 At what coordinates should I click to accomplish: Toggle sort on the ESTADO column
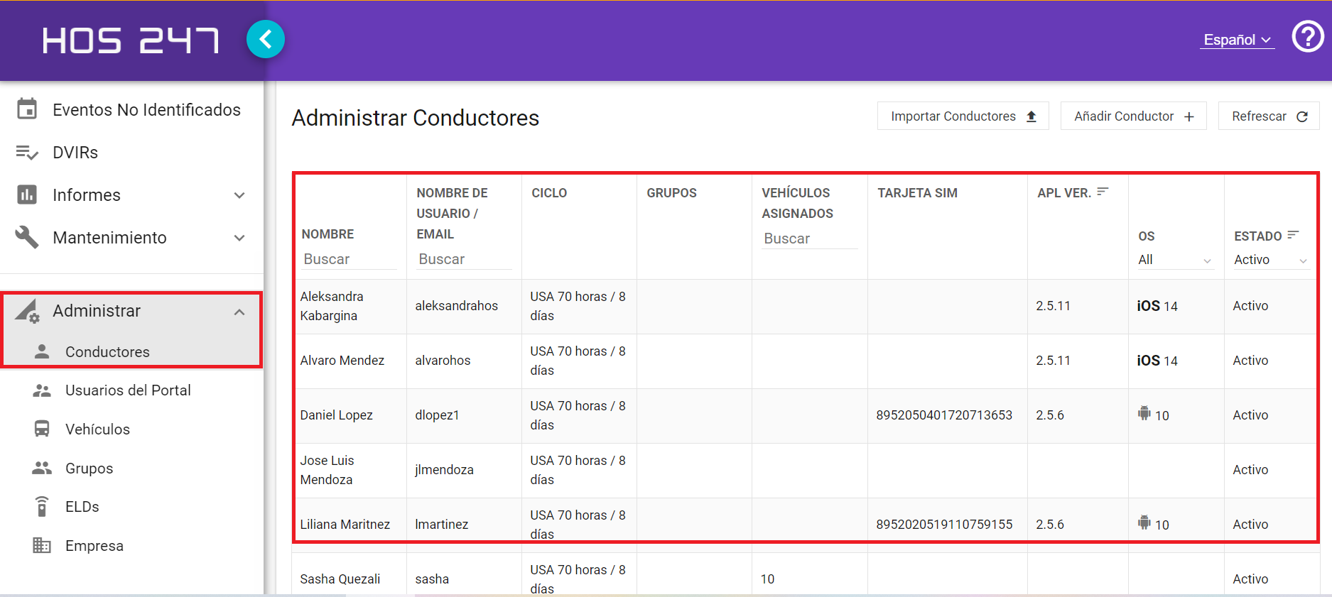[1293, 235]
